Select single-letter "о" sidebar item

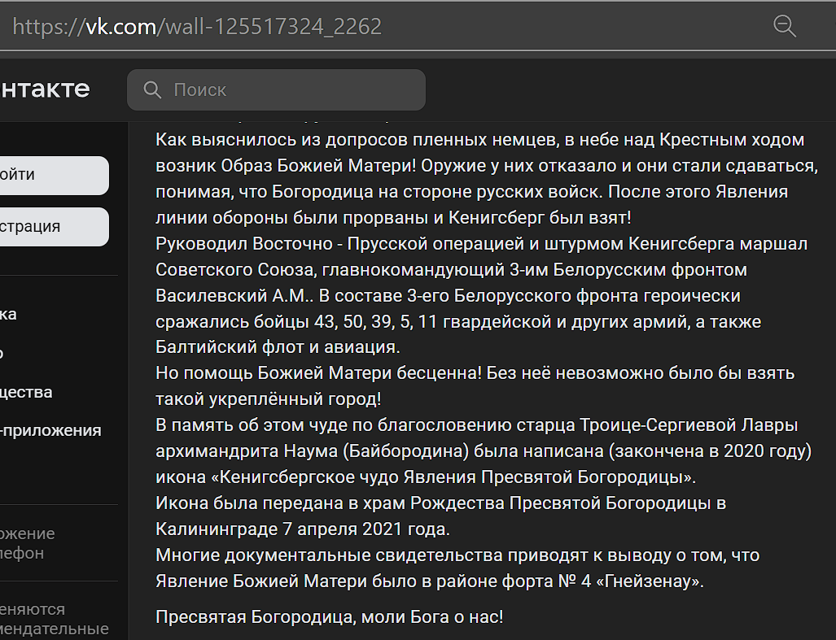click(x=2, y=353)
